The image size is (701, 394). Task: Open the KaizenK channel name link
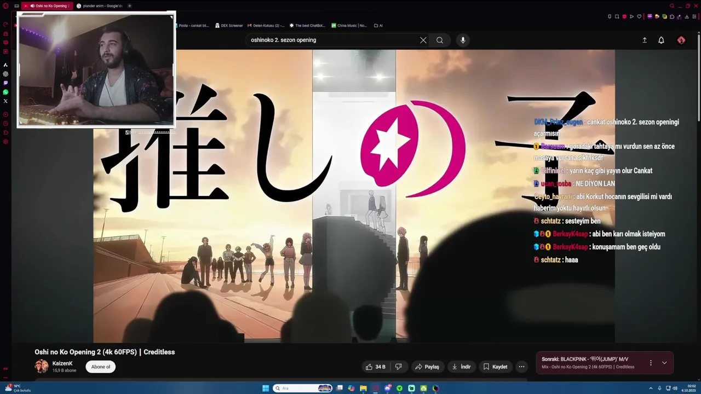[x=62, y=363]
